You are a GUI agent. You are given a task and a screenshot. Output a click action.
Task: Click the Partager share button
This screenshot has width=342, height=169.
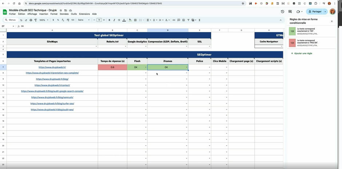point(315,12)
